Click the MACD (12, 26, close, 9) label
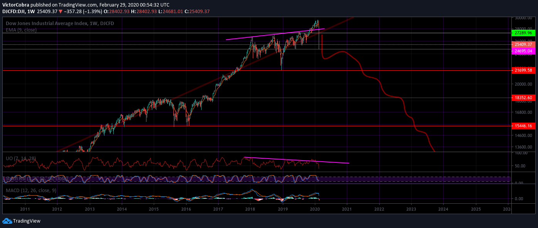The image size is (538, 228). [32, 191]
